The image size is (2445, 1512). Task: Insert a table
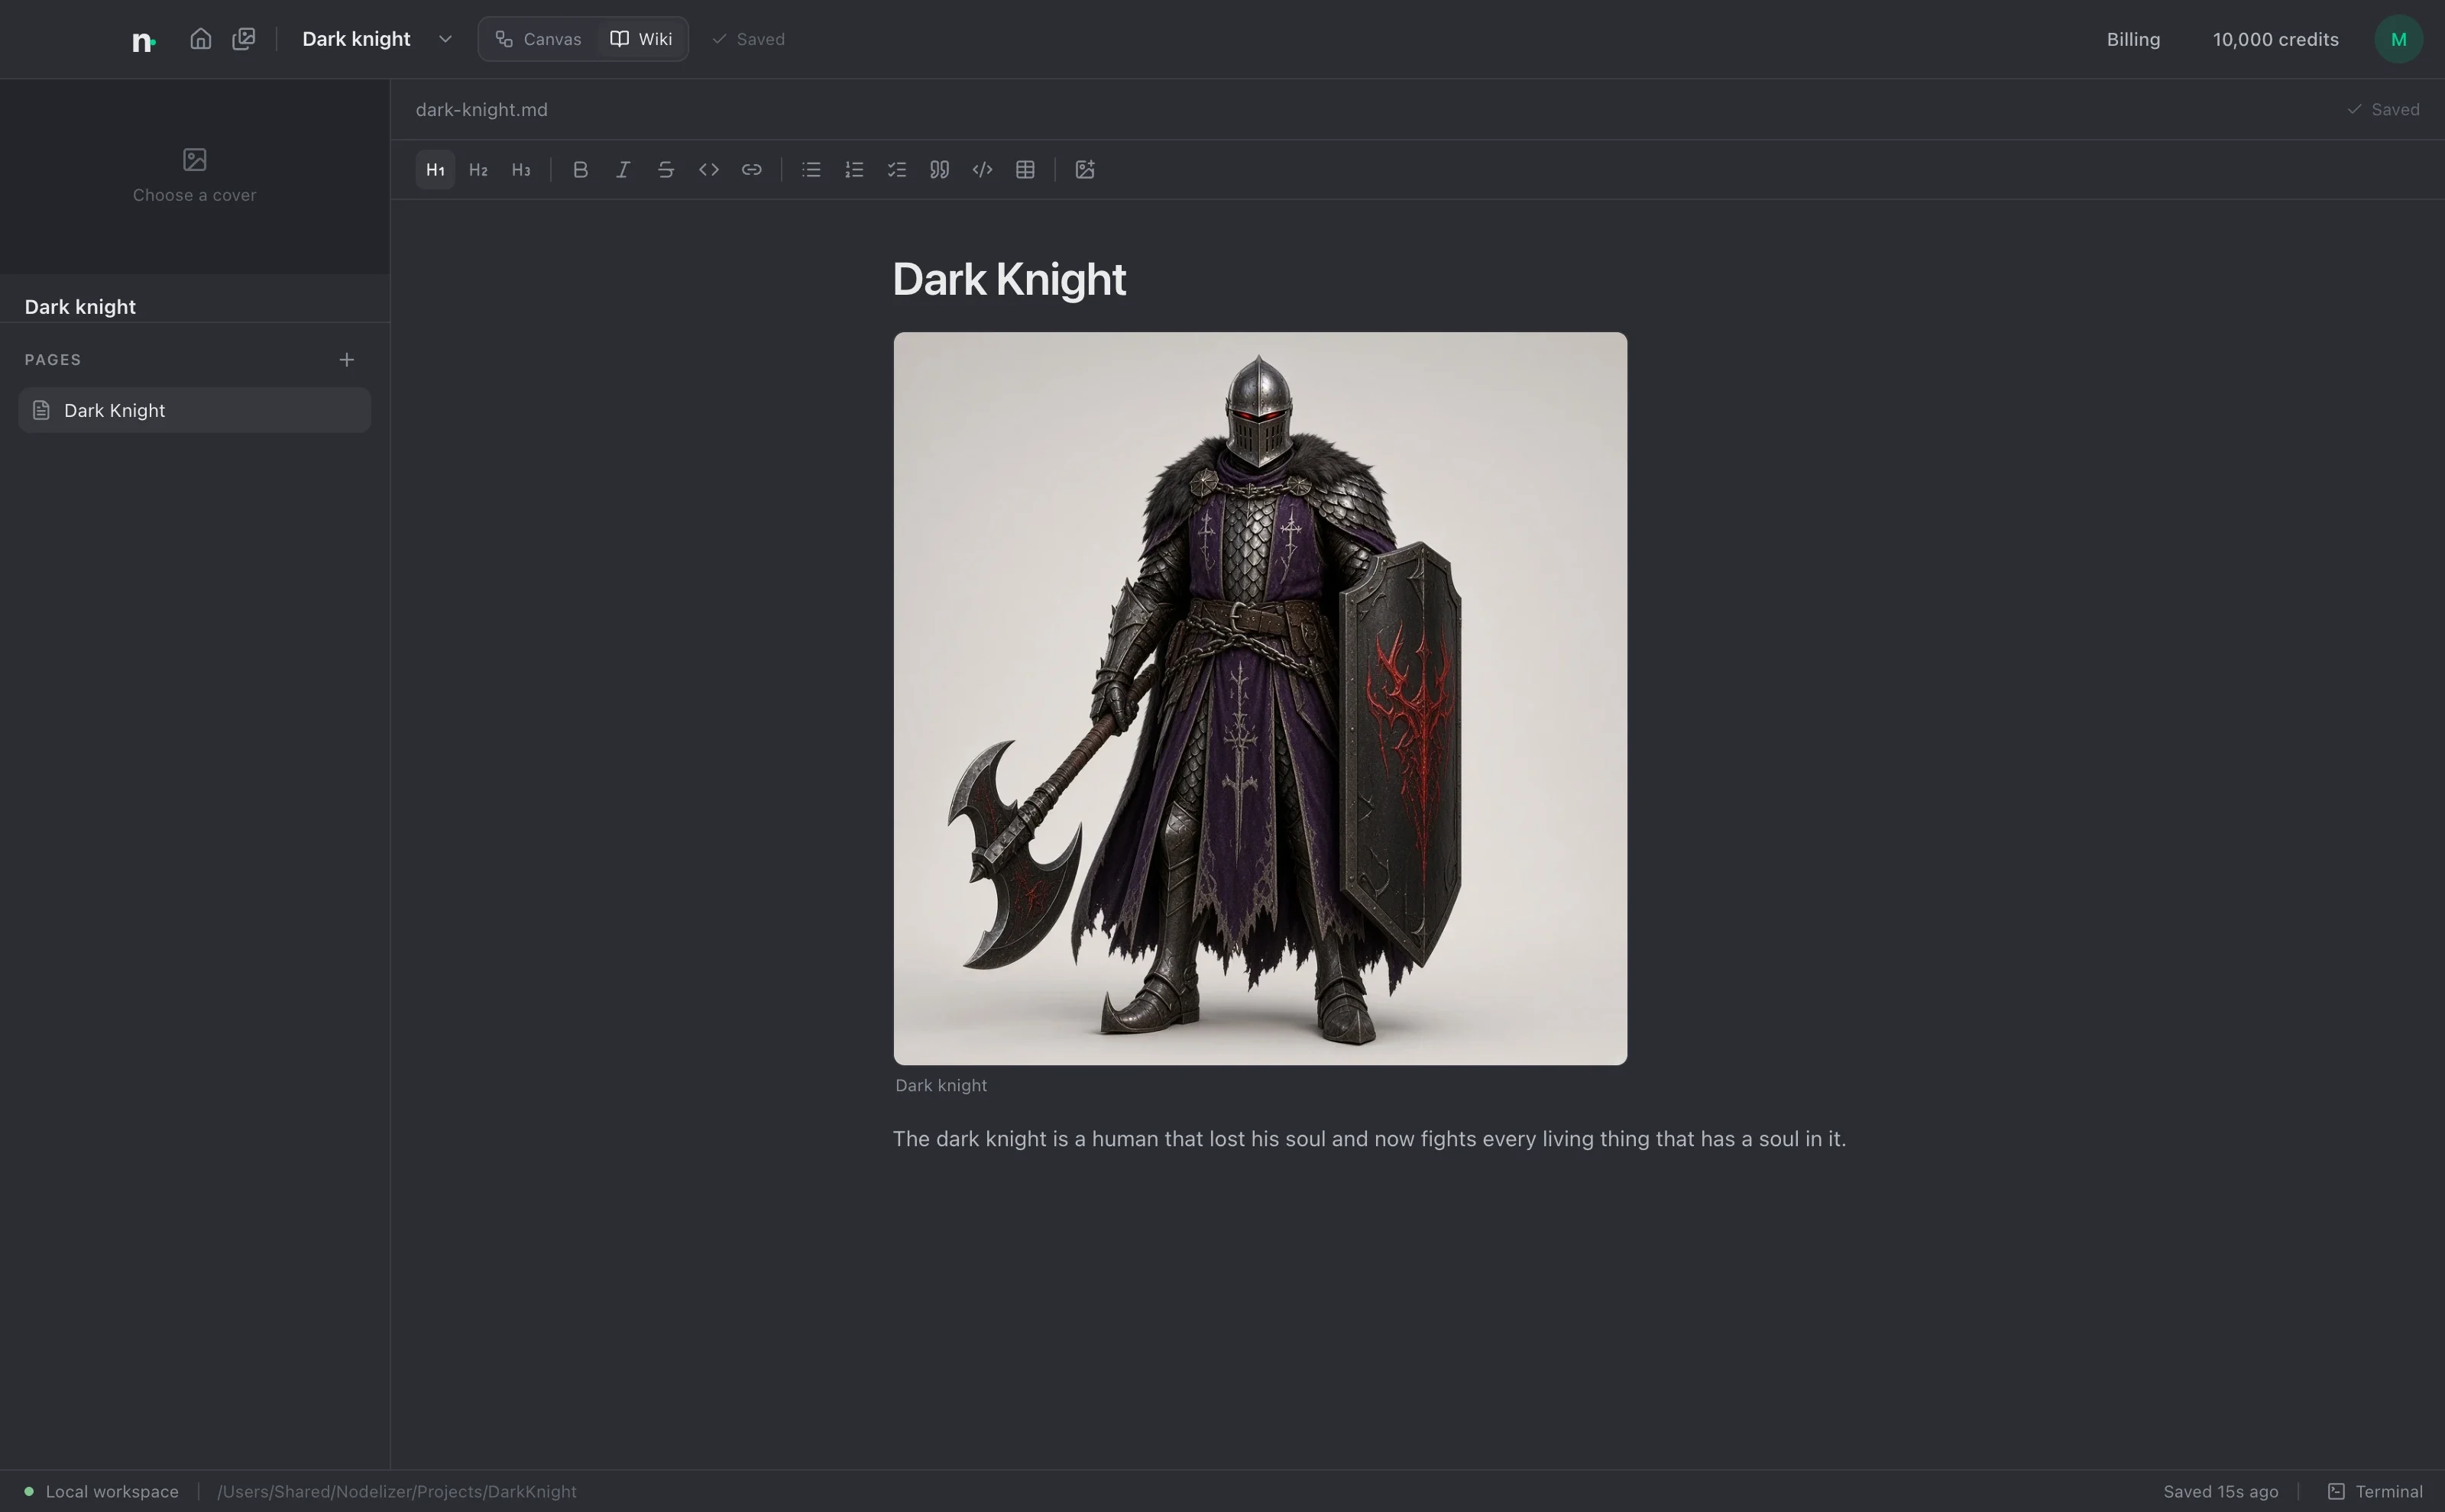coord(1025,170)
